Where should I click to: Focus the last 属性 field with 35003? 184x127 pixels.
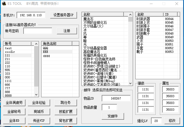[x=170, y=110]
